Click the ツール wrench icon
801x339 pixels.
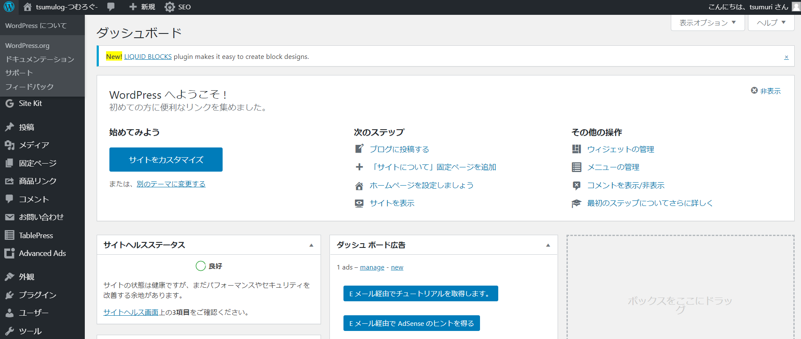(9, 331)
